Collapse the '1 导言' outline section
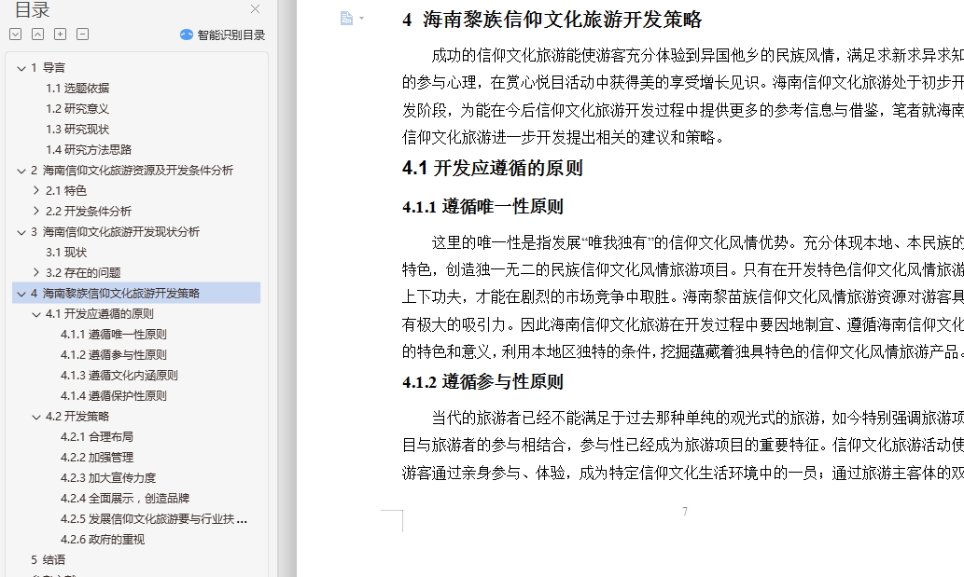The image size is (964, 577). click(x=21, y=68)
